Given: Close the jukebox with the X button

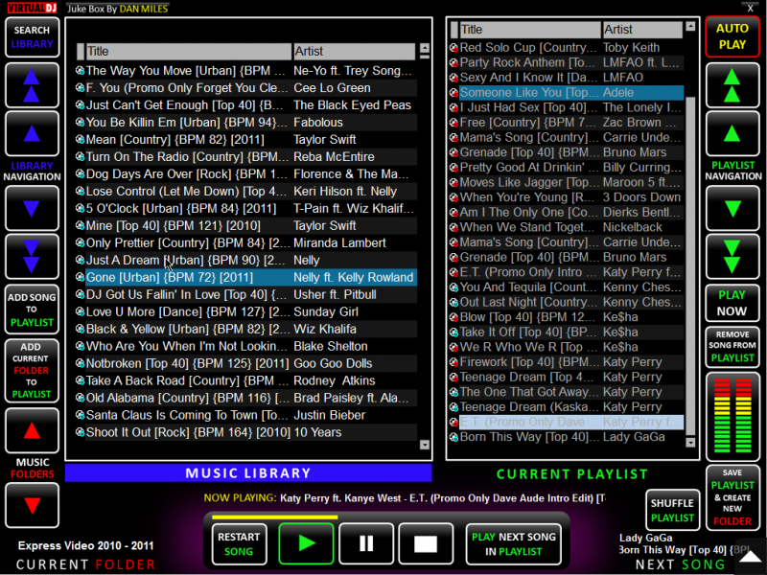Looking at the screenshot, I should (750, 9).
